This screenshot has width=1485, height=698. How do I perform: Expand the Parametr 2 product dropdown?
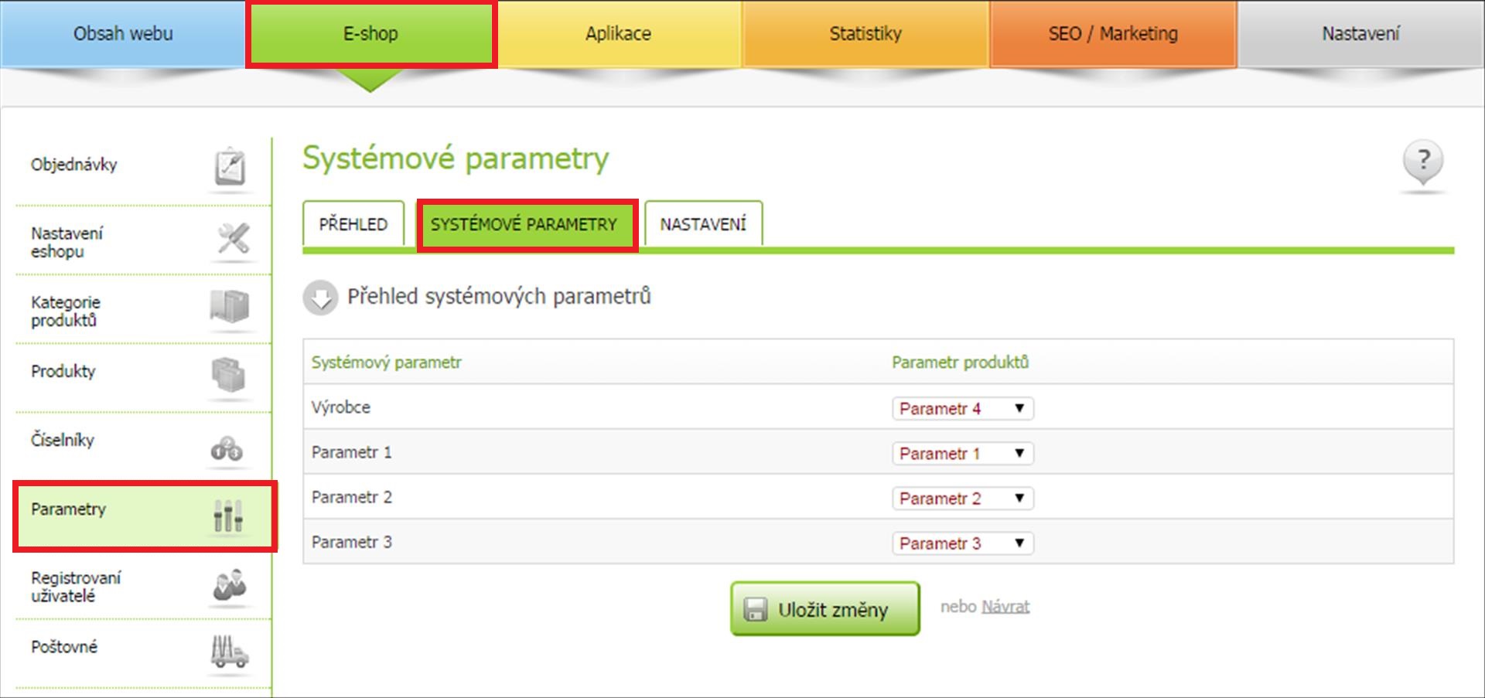[x=962, y=498]
